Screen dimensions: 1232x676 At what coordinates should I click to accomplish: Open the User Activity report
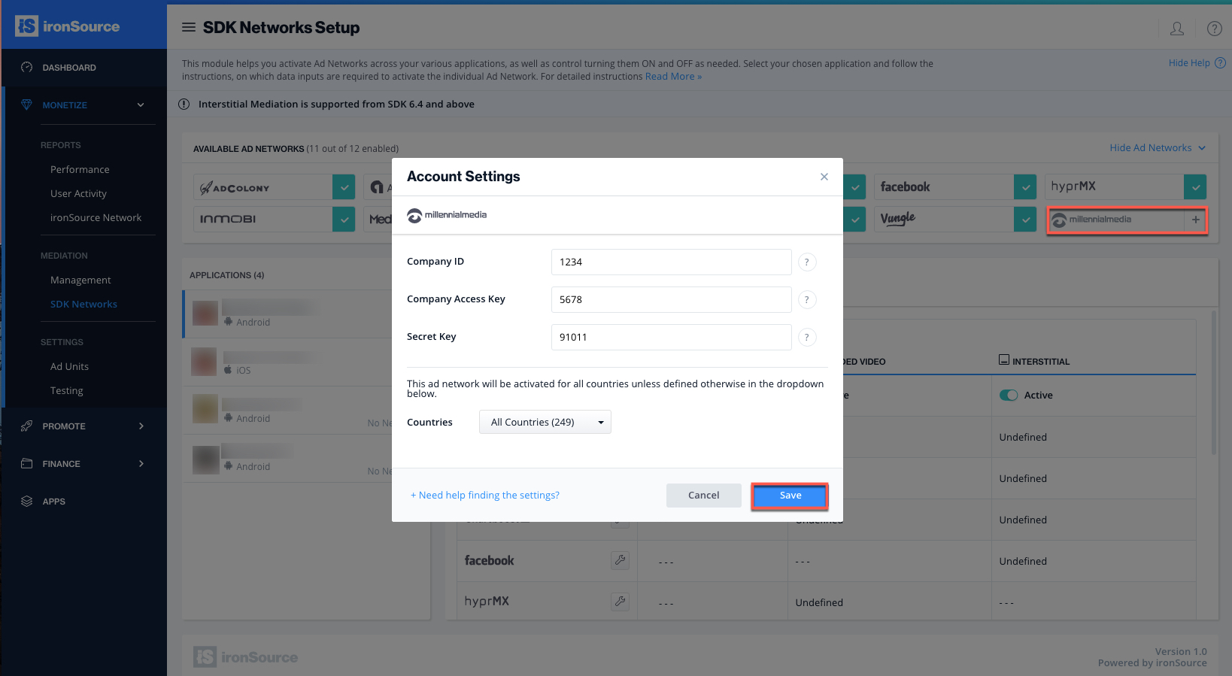[x=78, y=194]
